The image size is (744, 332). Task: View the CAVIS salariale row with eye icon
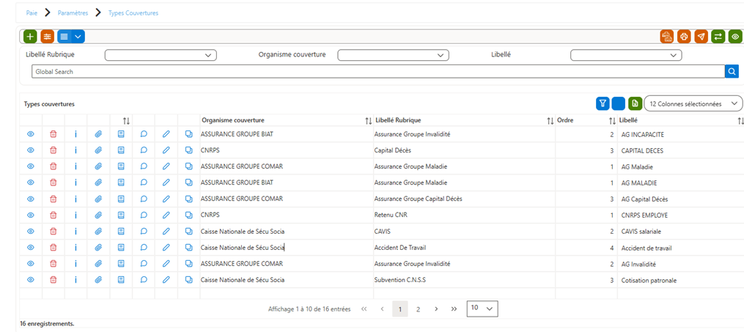[31, 231]
